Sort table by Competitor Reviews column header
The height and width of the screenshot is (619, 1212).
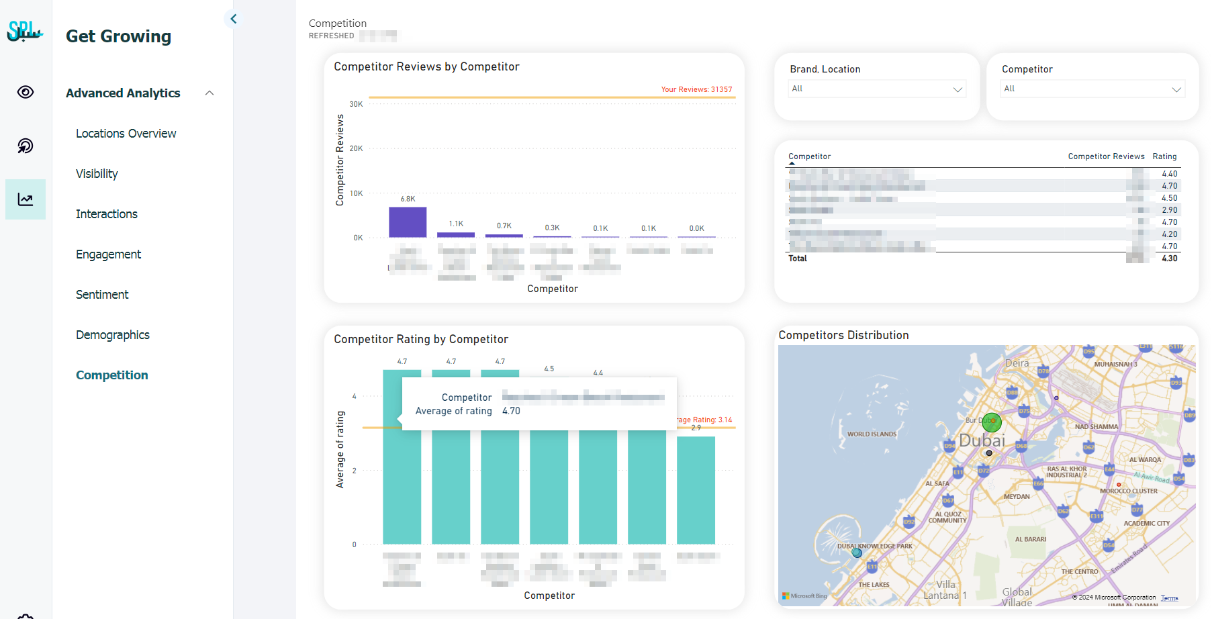click(1106, 156)
